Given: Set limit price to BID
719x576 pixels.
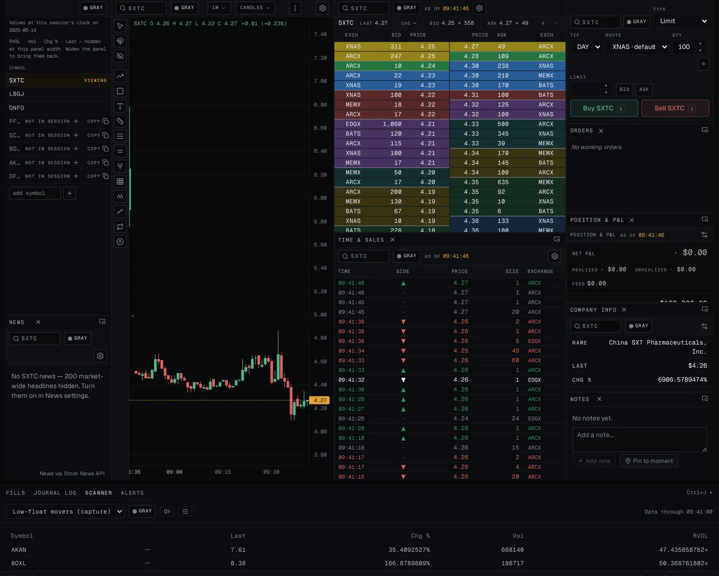Looking at the screenshot, I should (x=624, y=89).
